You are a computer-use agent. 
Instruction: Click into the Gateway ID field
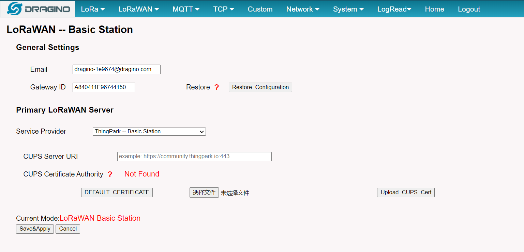click(104, 87)
